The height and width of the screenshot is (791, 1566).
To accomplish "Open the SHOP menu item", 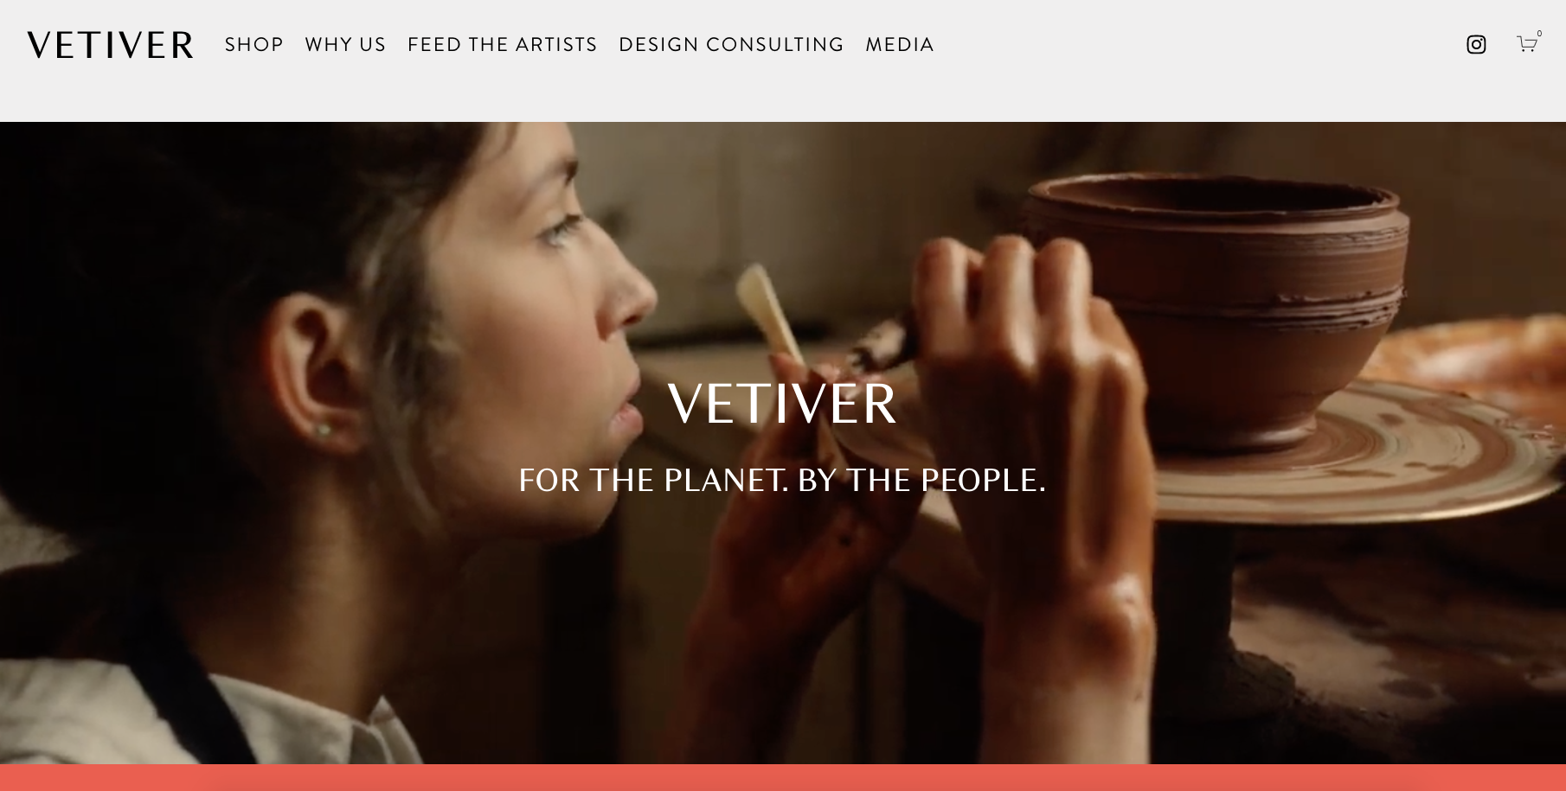I will pos(254,45).
